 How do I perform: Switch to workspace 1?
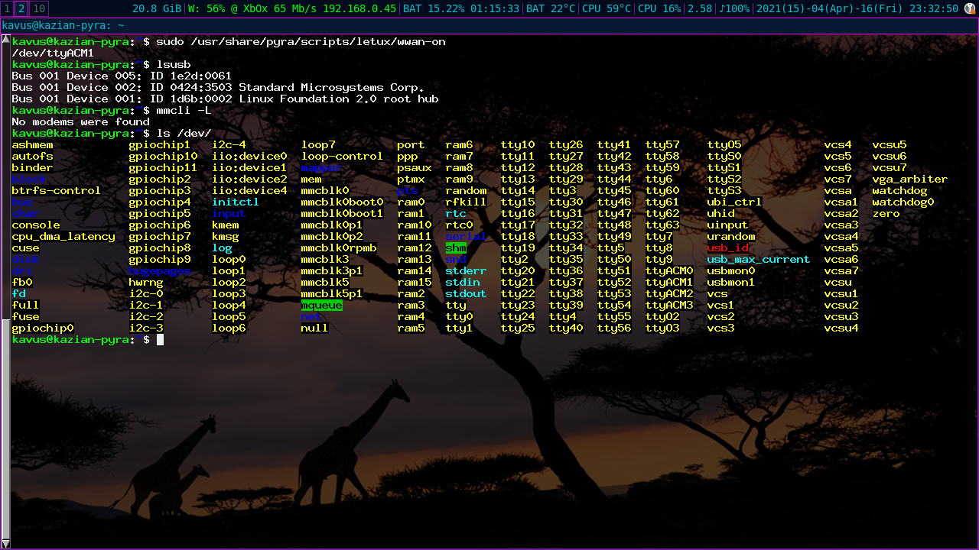(7, 8)
